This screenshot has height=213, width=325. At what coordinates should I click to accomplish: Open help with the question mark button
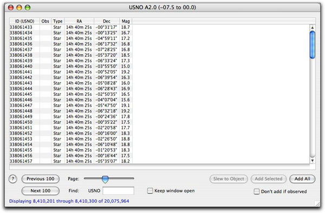point(13,179)
